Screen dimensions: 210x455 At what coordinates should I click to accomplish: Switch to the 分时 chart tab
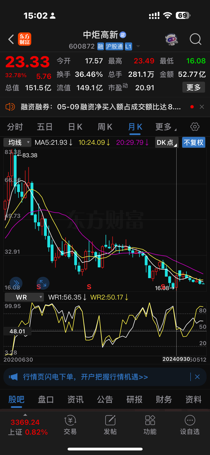pyautogui.click(x=15, y=127)
